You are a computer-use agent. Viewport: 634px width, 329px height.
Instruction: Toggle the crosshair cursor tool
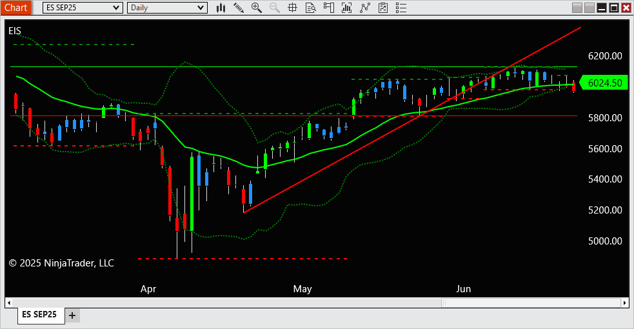tap(292, 8)
